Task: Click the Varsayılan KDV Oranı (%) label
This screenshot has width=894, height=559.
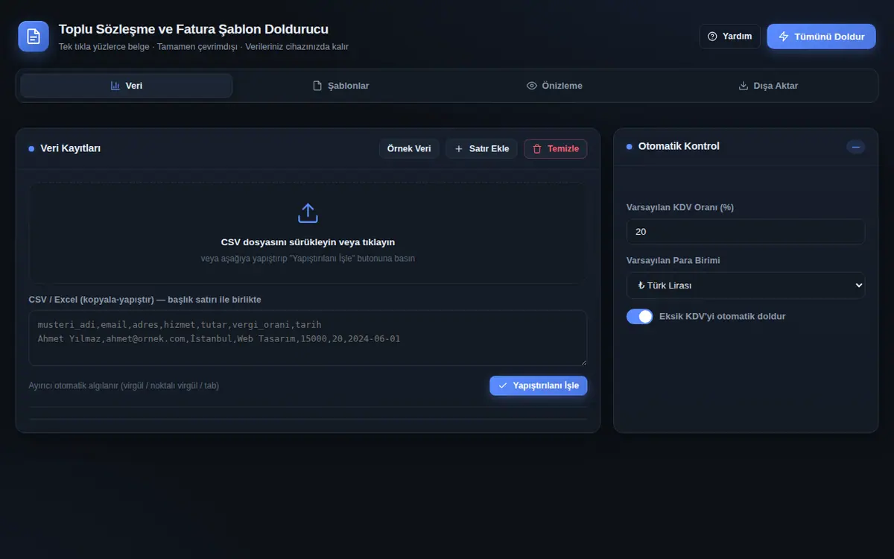Action: point(680,207)
